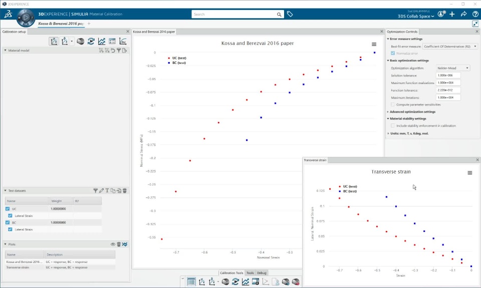481x288 pixels.
Task: Enable Compute parameter sensitivities checkbox
Action: [x=393, y=104]
